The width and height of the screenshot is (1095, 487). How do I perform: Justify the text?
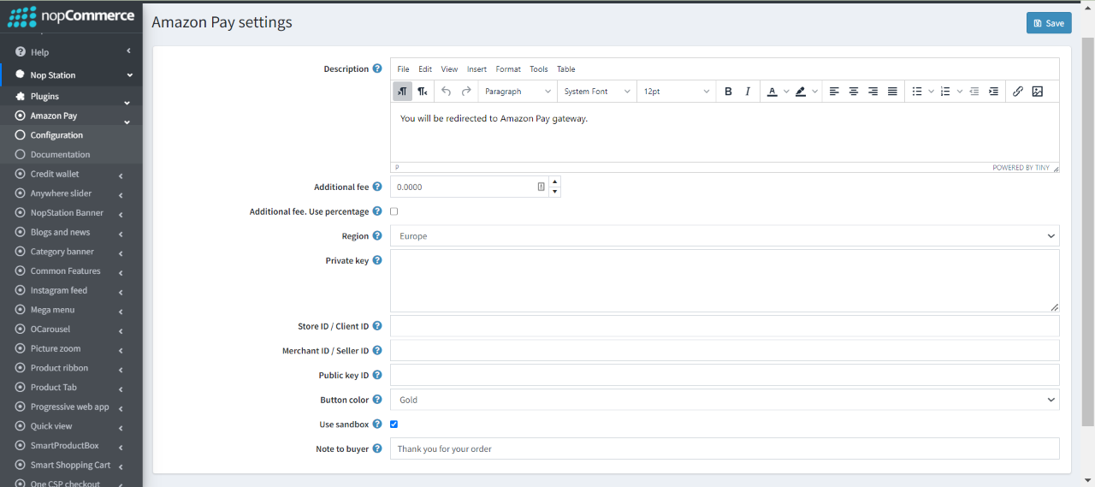coord(892,92)
